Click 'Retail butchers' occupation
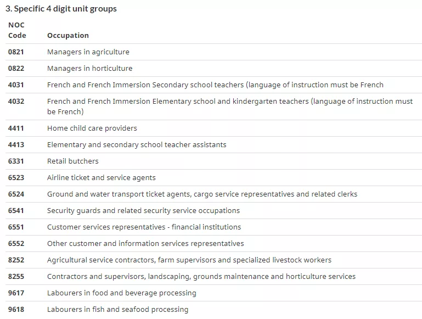The width and height of the screenshot is (422, 319). click(x=72, y=161)
